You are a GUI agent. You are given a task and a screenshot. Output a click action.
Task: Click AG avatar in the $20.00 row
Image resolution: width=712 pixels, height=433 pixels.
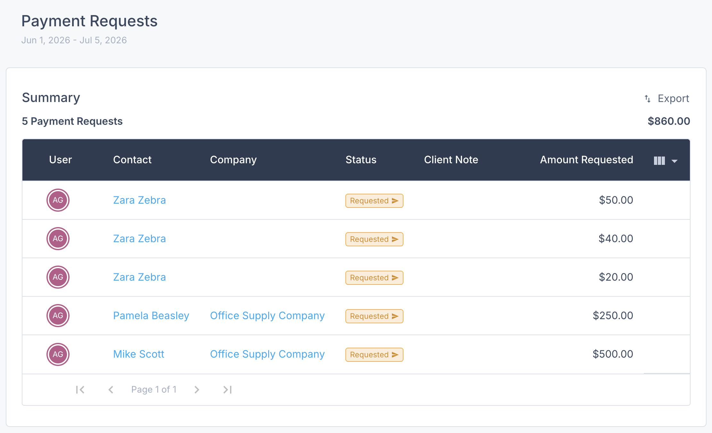[58, 277]
